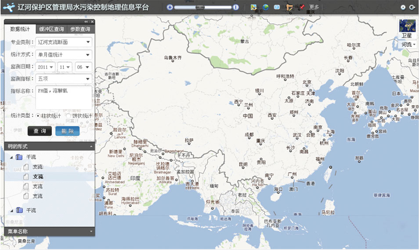Click the blue rectangle toolbar icon

[x=277, y=7]
